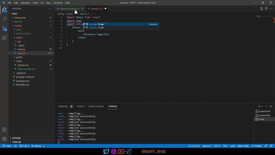Open the Terminal menu
275x155 pixels.
point(58,3)
